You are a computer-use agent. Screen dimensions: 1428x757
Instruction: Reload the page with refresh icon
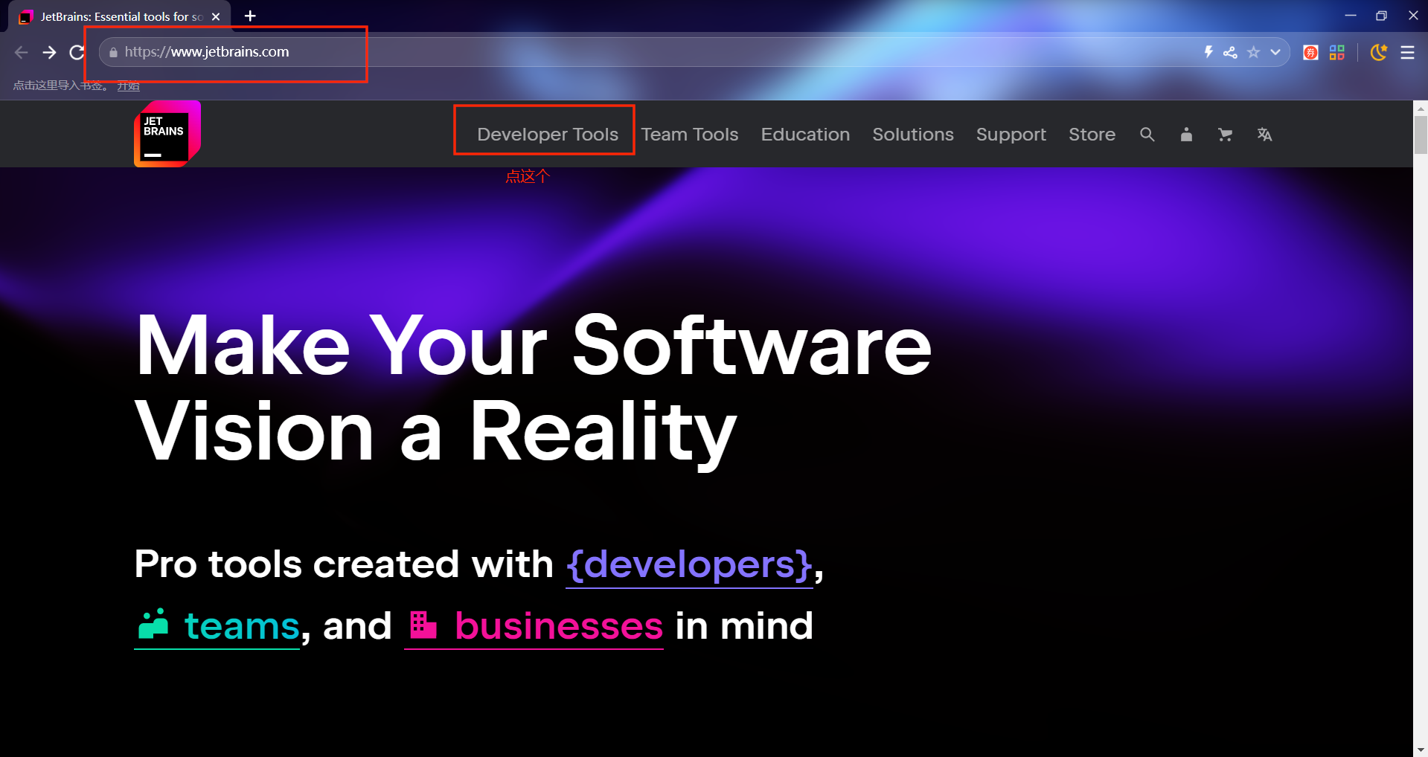[77, 52]
